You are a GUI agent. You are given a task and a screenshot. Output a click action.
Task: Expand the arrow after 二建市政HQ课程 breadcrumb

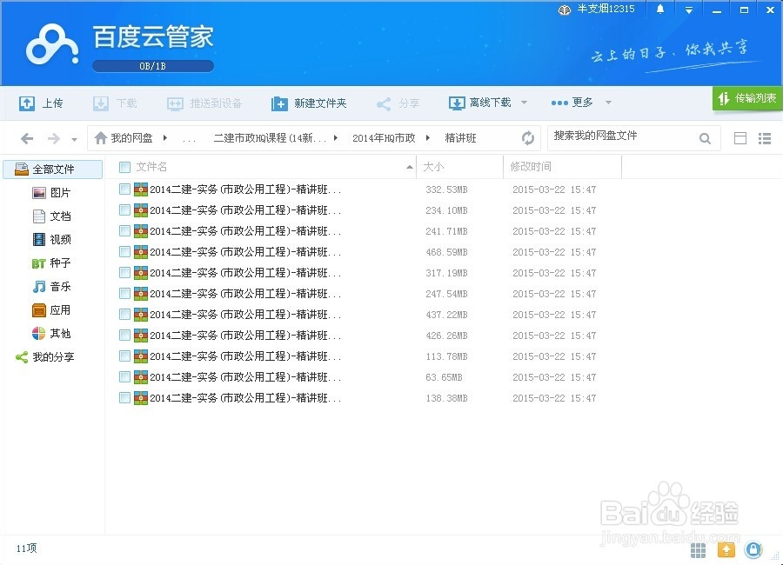[336, 137]
